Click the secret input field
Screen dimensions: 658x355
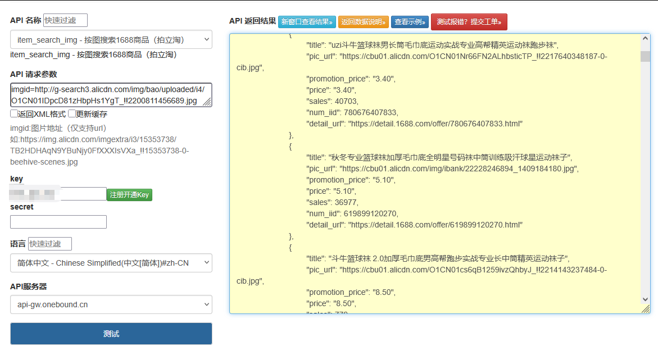pos(58,222)
